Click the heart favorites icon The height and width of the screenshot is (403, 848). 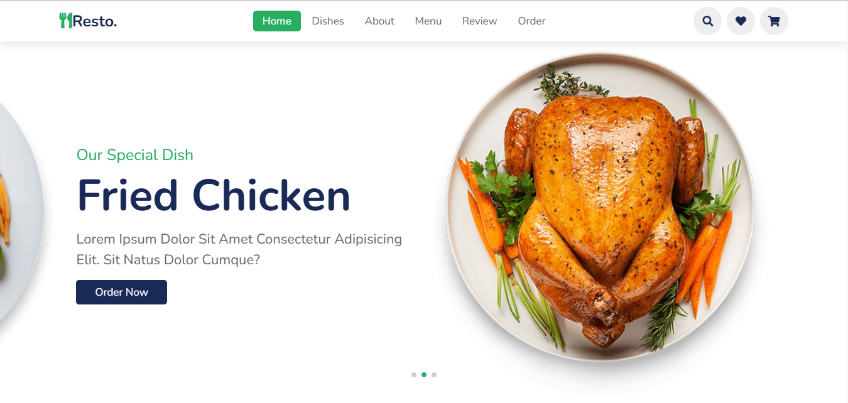pyautogui.click(x=741, y=21)
